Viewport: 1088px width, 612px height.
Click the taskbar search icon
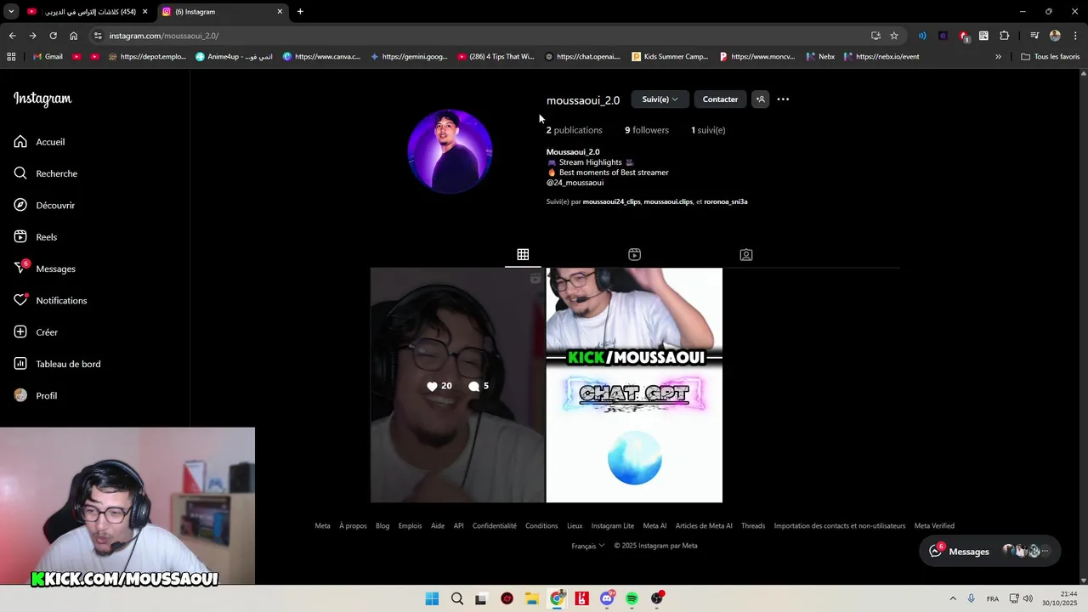click(x=457, y=598)
